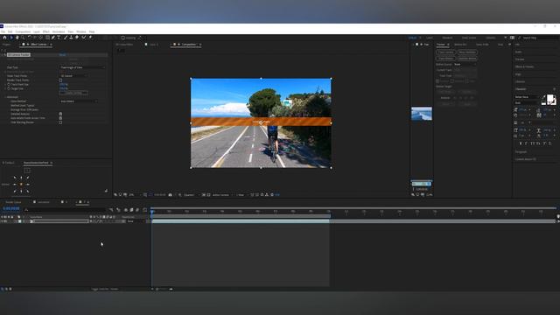Click the Track Motion button
Image resolution: width=560 pixels, height=315 pixels.
point(445,59)
